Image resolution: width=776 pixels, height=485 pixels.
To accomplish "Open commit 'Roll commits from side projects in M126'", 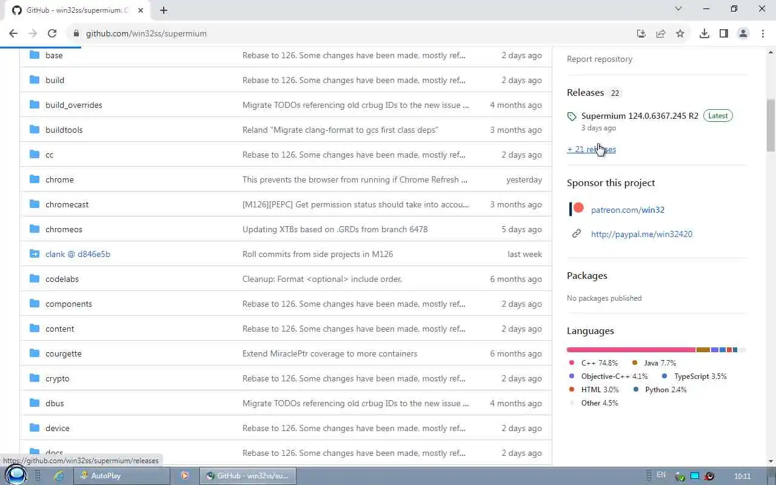I will pos(318,254).
